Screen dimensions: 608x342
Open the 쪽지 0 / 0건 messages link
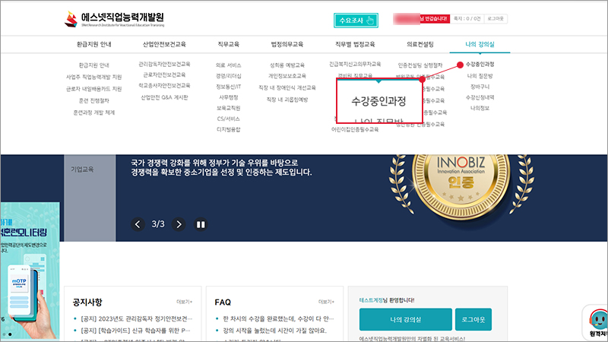(x=467, y=18)
